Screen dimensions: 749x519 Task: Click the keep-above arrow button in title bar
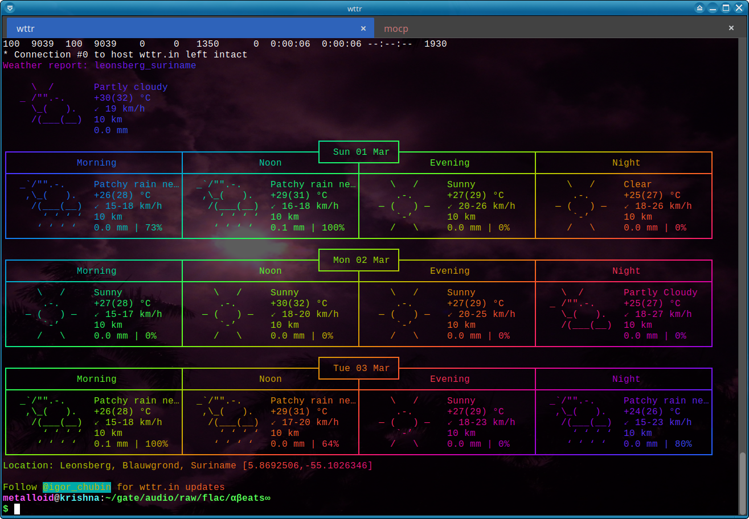coord(700,8)
